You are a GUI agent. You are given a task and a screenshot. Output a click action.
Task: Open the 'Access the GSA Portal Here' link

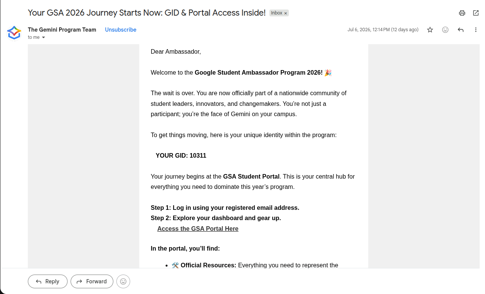click(198, 228)
